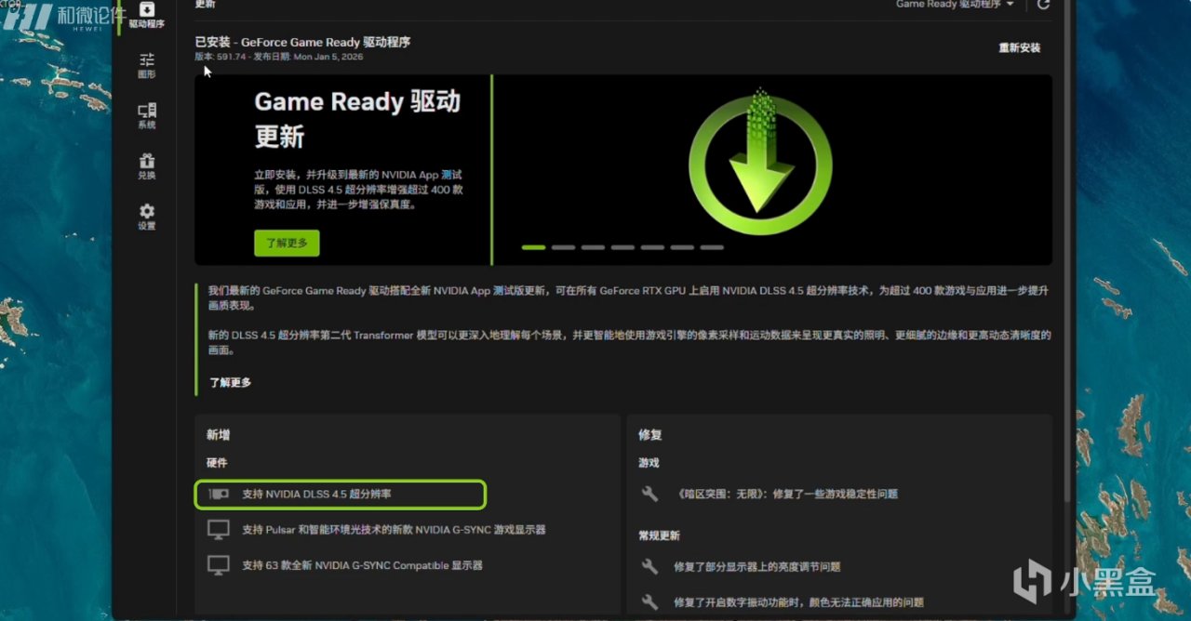Select the second carousel indicator
This screenshot has height=621, width=1191.
pyautogui.click(x=563, y=247)
